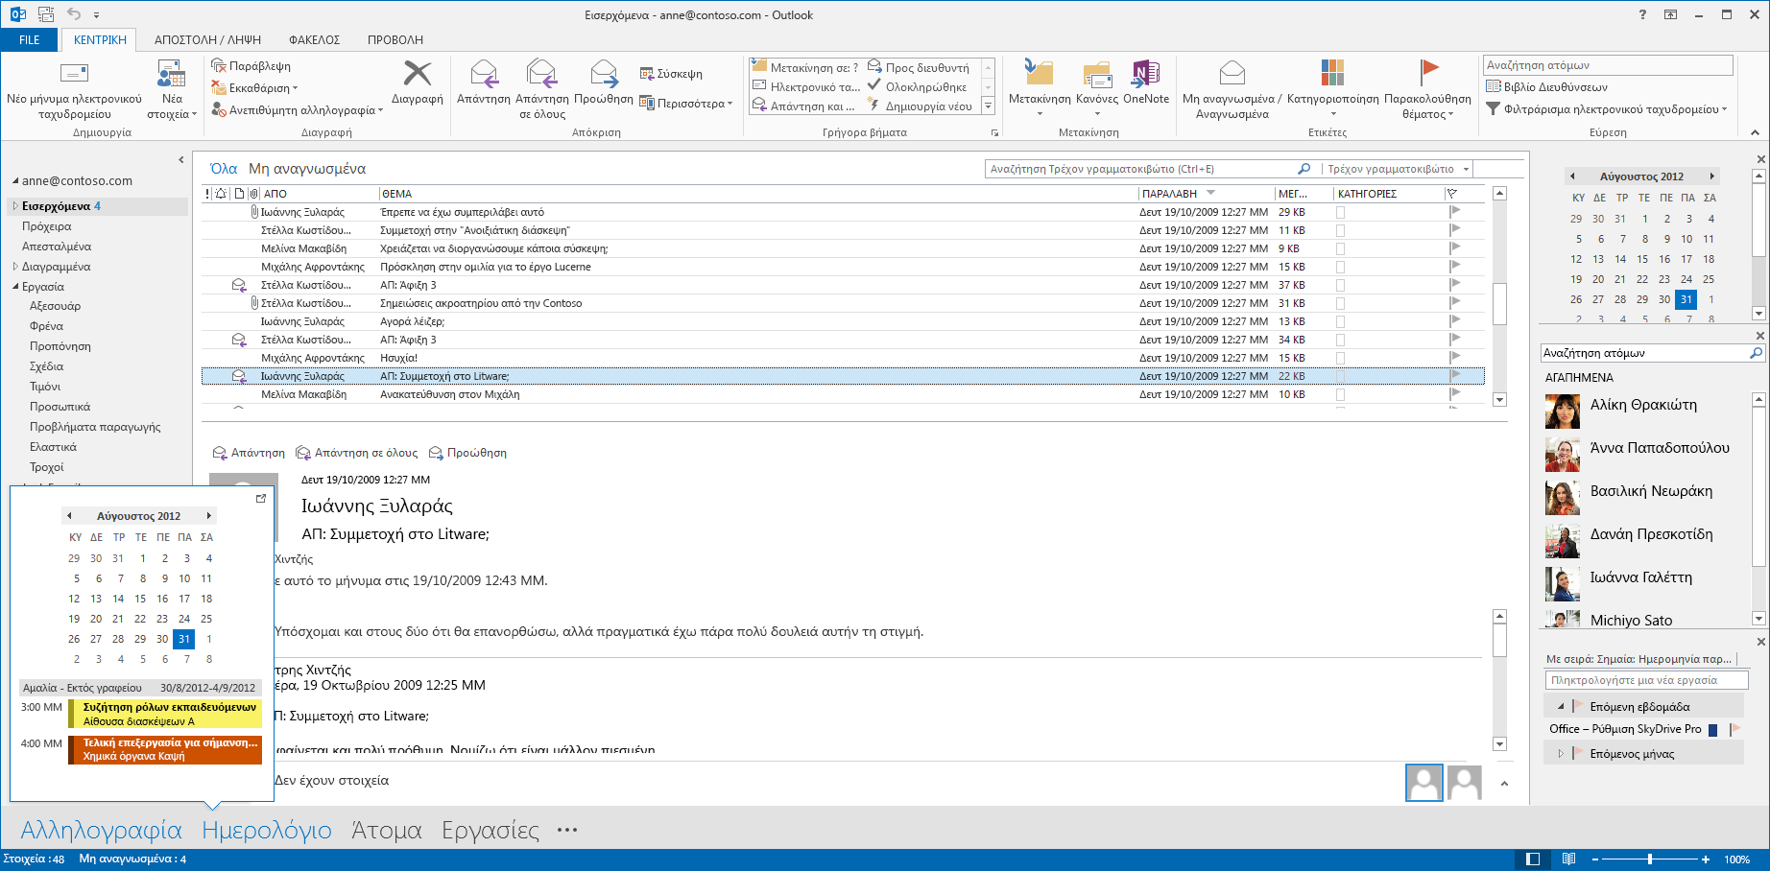Toggle category box for Αγορά λέιζερ message
Image resolution: width=1770 pixels, height=871 pixels.
click(1340, 321)
